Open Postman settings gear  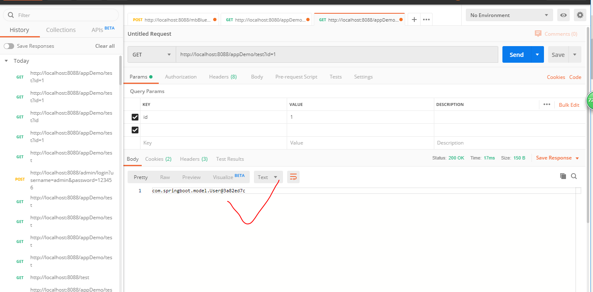click(580, 15)
